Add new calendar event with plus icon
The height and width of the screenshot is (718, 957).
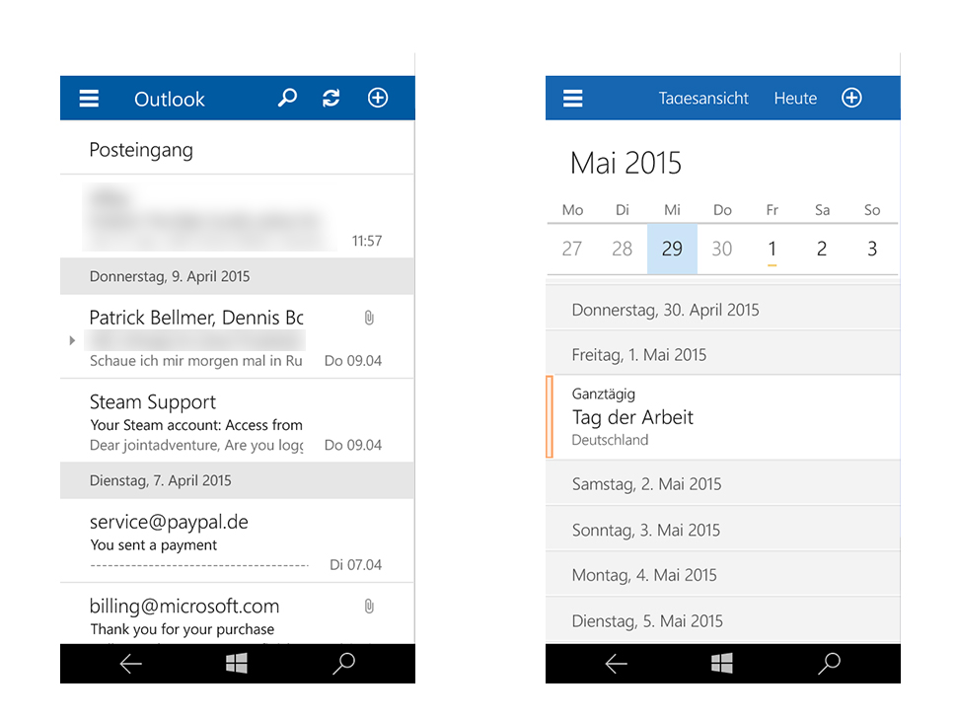click(x=852, y=98)
